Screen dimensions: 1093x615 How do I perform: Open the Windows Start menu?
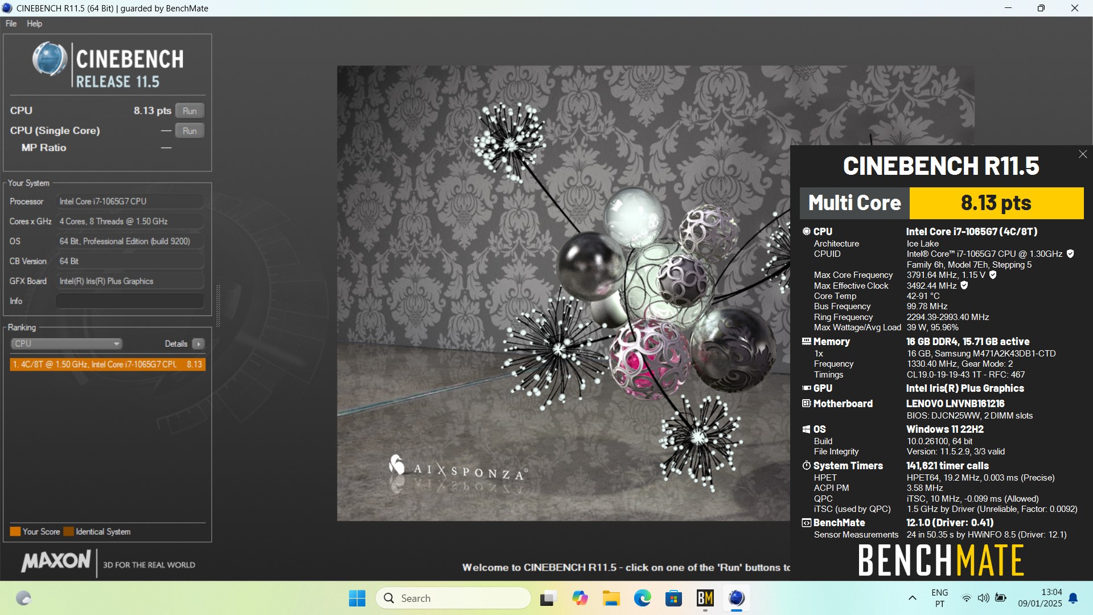coord(357,598)
